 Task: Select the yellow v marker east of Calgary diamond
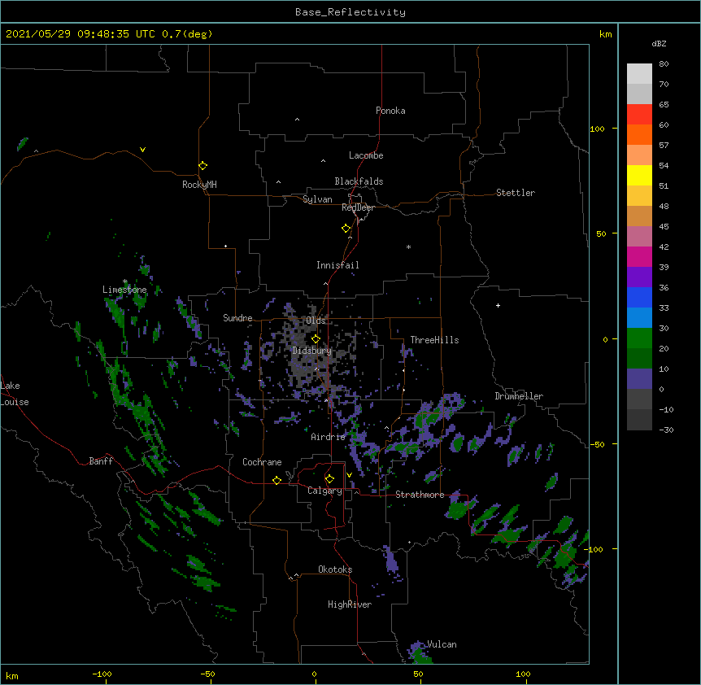click(349, 475)
